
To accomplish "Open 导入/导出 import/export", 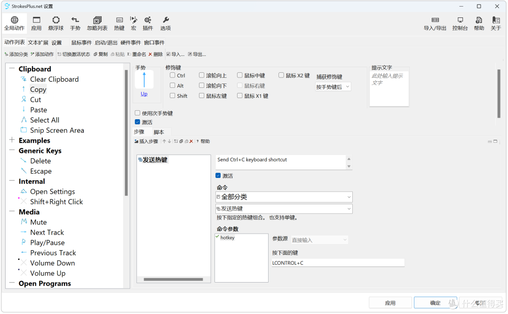I will 435,23.
